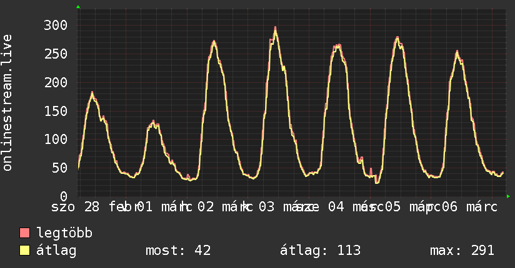Click the y-axis label 250
The image size is (515, 268).
56,54
